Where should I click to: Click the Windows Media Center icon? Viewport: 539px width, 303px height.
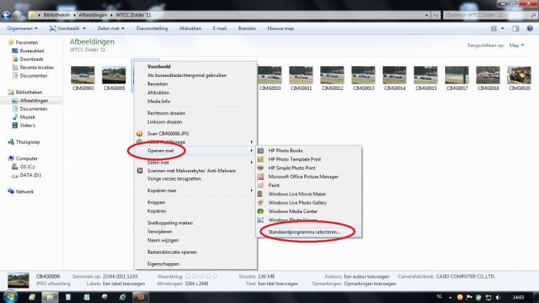[260, 211]
